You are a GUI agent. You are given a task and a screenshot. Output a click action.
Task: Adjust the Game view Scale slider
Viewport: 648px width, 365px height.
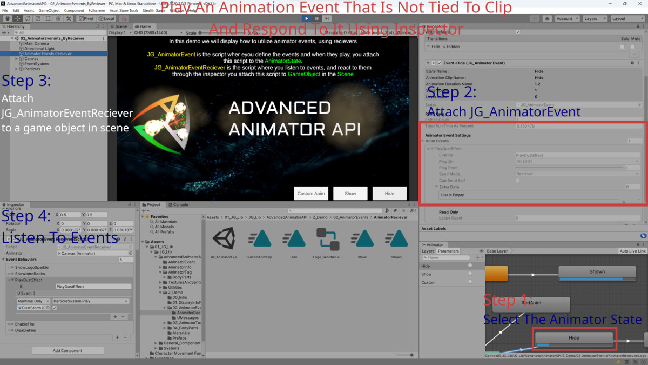221,33
